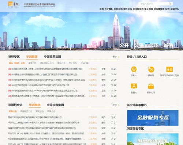Open 帮助中心 in the top navigation

pos(175,9)
